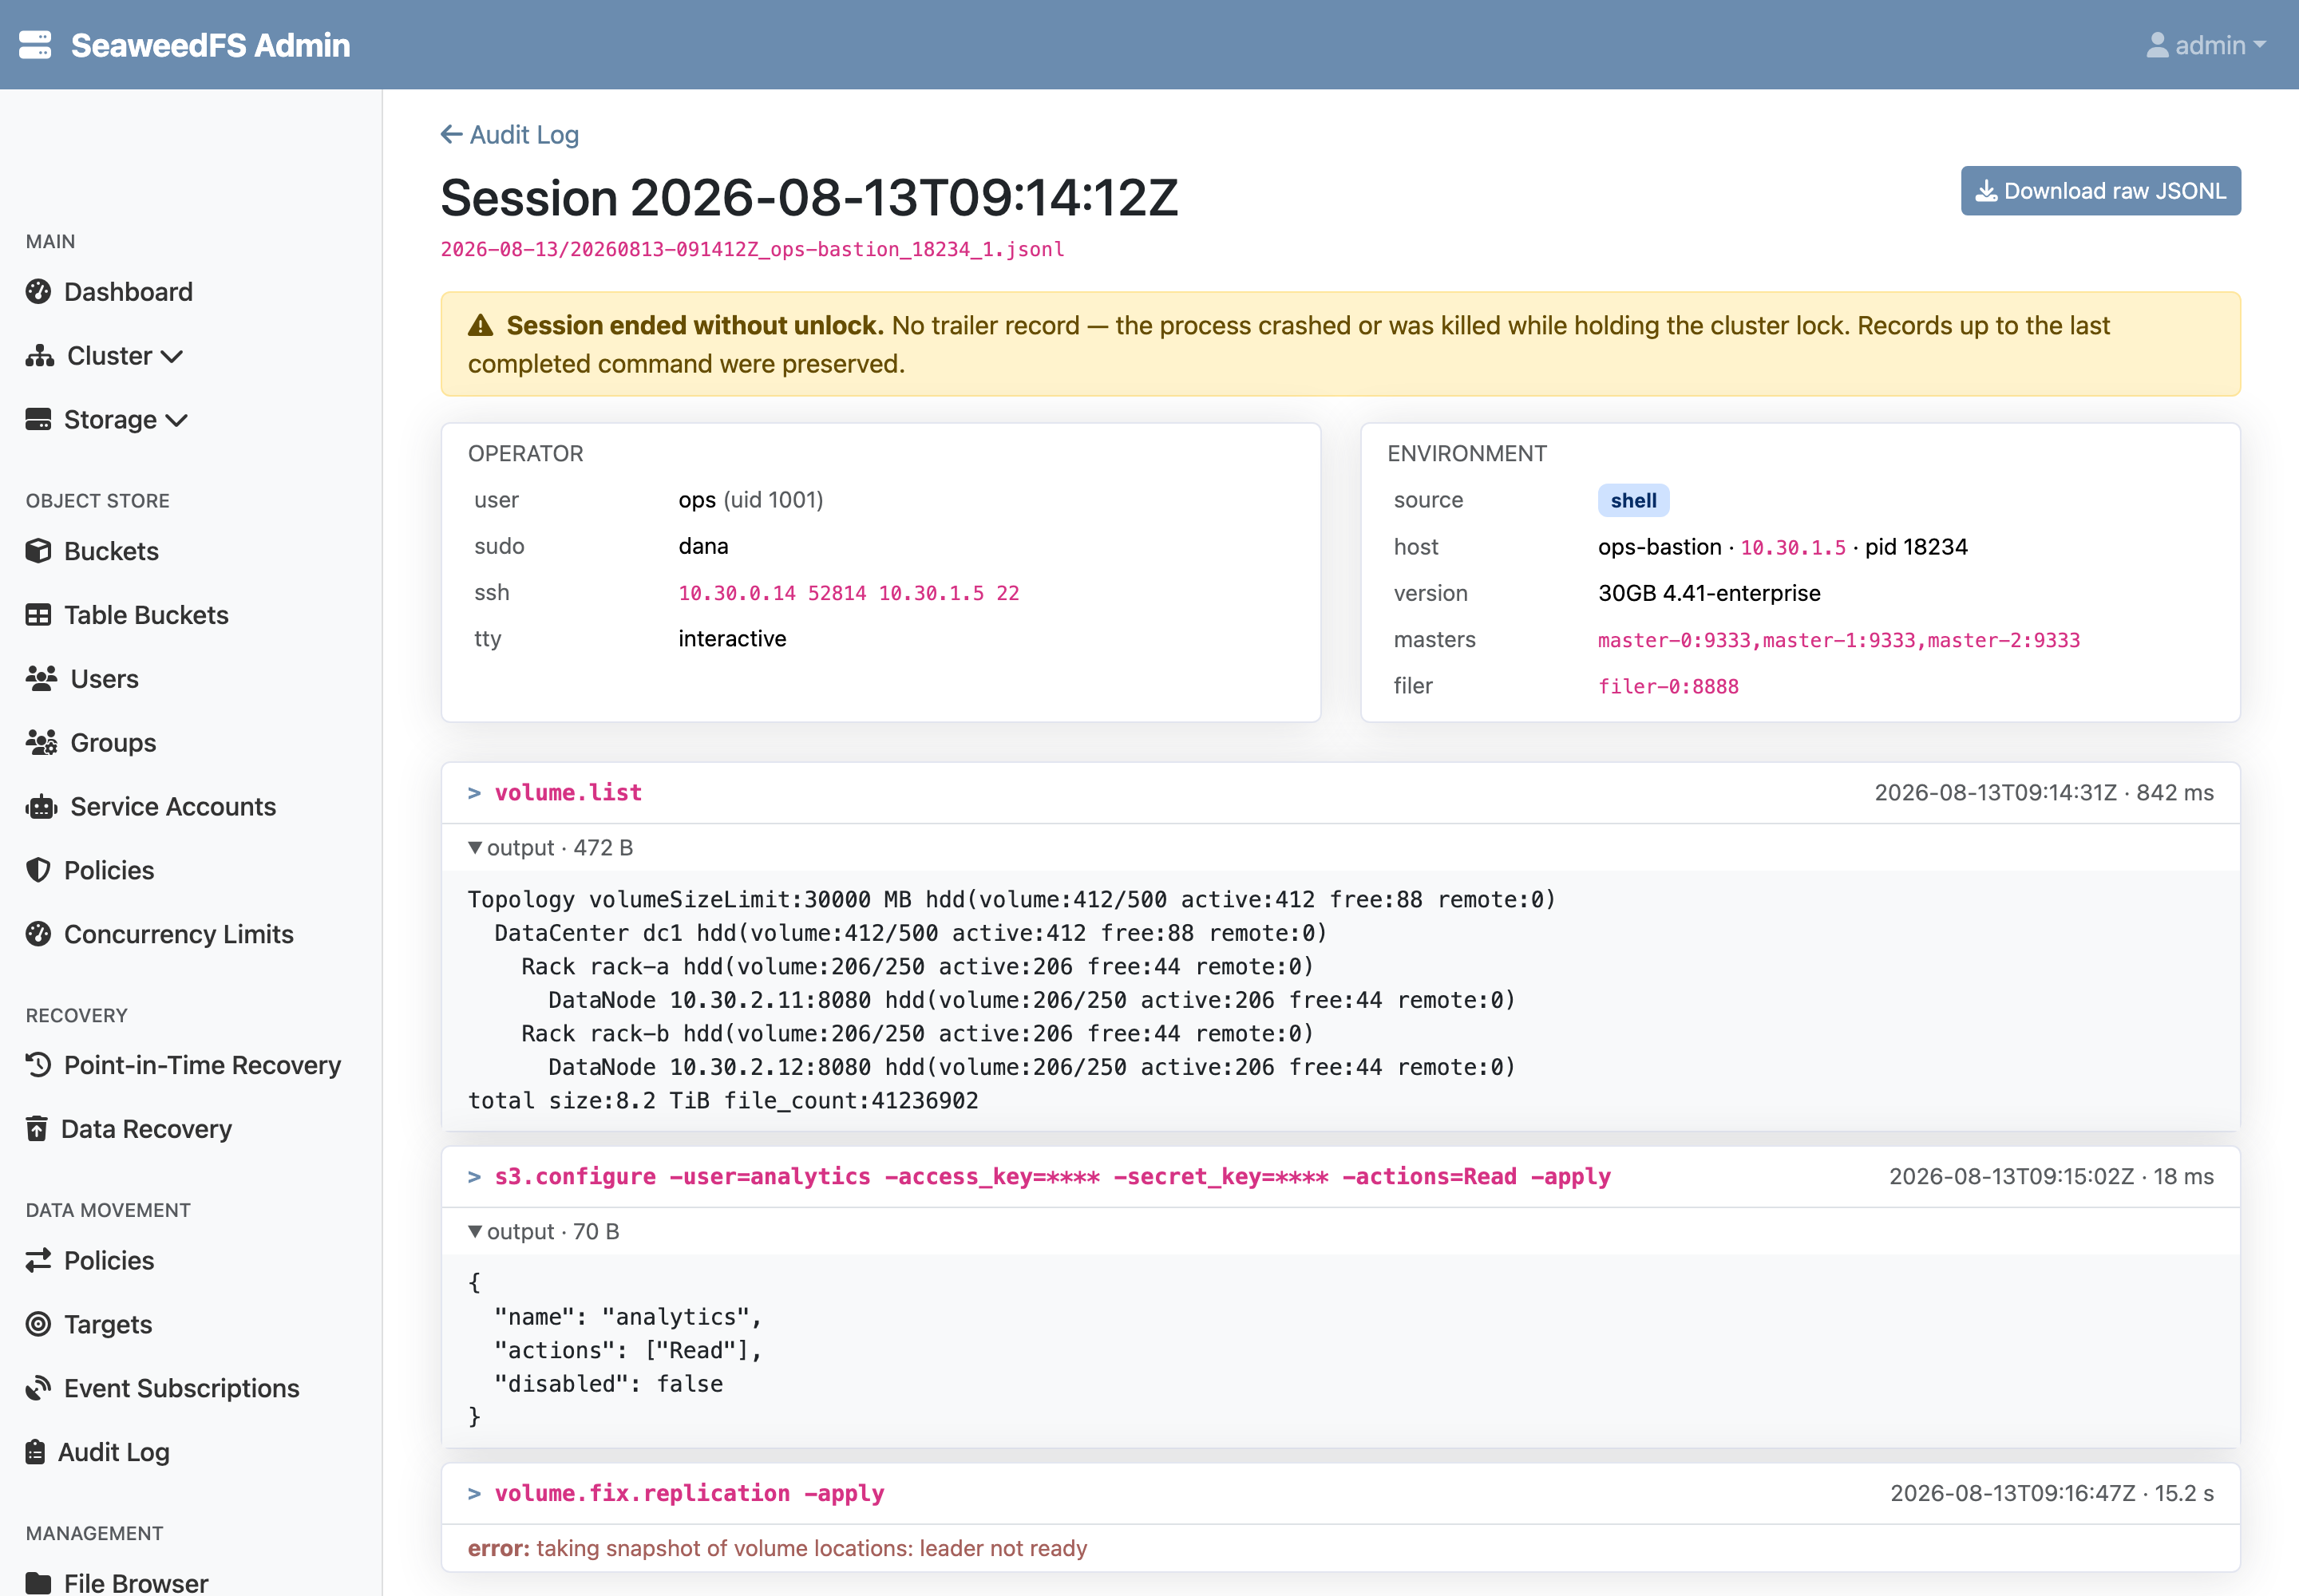The image size is (2299, 1596).
Task: Click the Data Movement Policies arrows icon
Action: coord(38,1261)
